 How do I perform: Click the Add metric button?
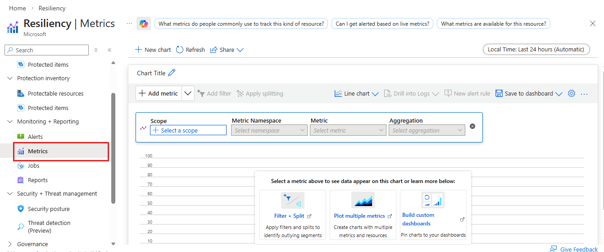(x=159, y=93)
